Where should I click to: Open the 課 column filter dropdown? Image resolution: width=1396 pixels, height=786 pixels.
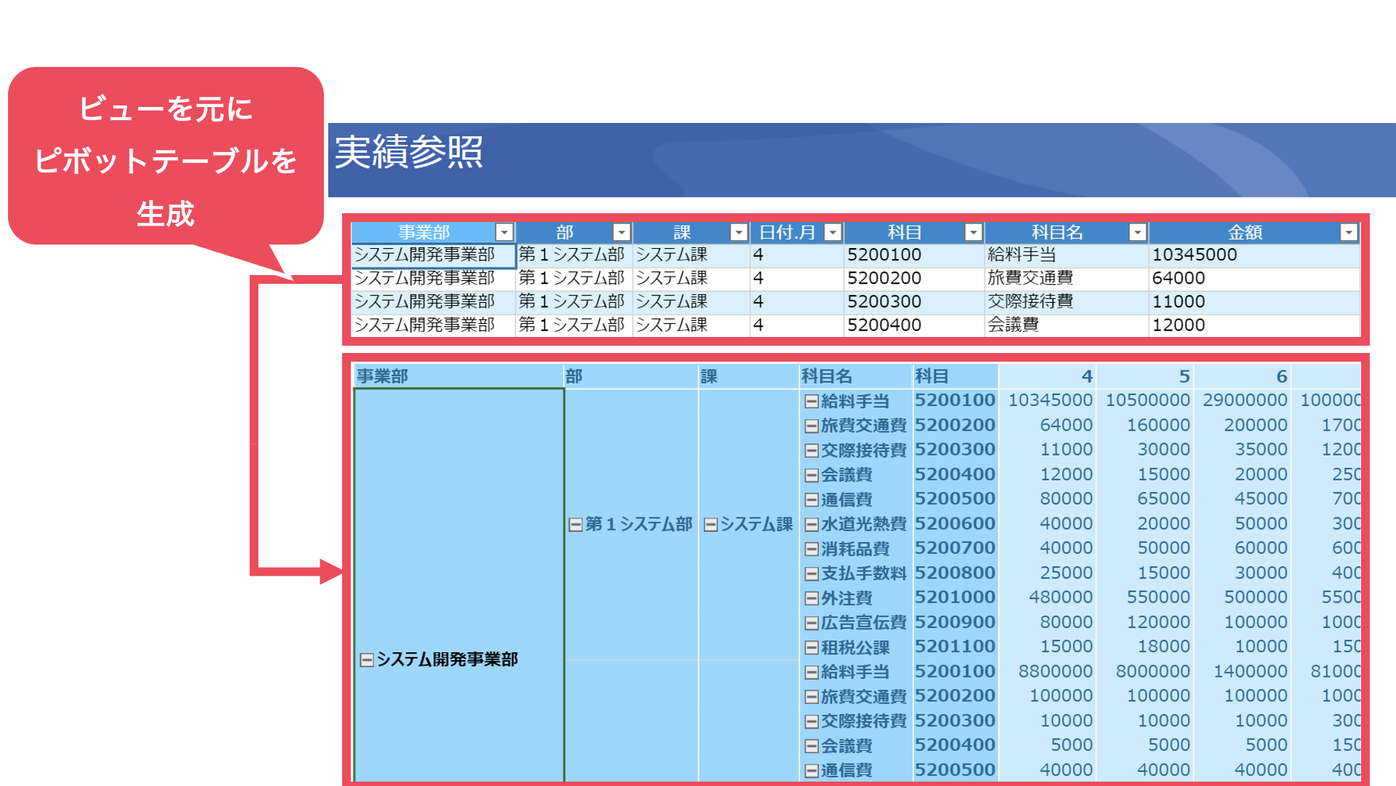coord(738,232)
